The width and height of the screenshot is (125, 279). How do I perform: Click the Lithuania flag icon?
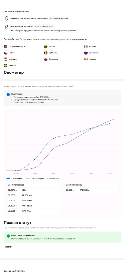(x=46, y=46)
